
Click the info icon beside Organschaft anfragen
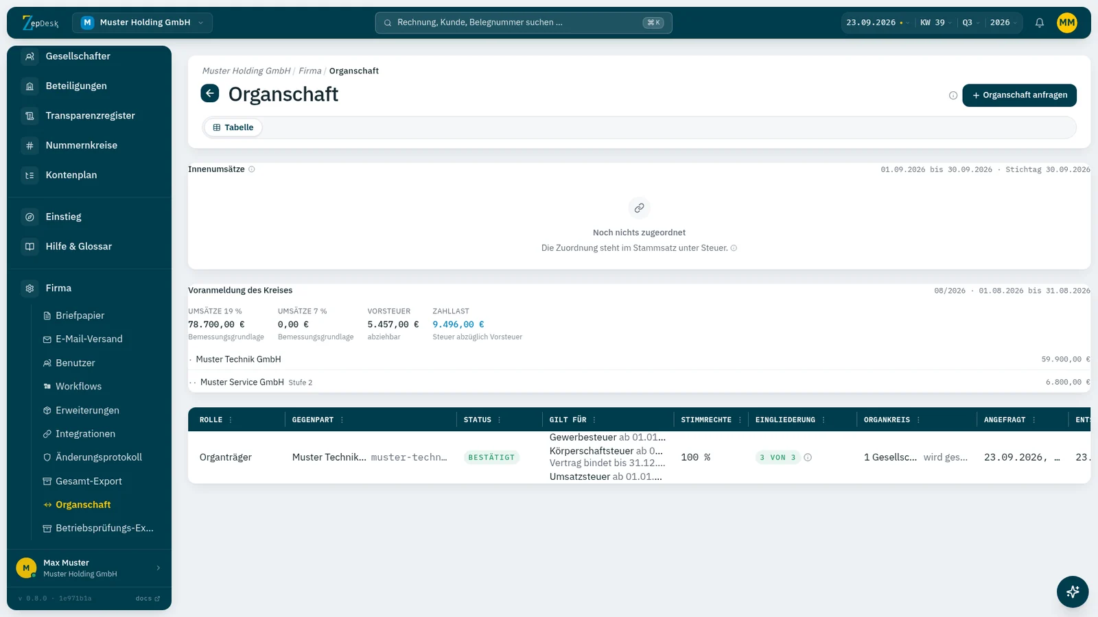[953, 95]
